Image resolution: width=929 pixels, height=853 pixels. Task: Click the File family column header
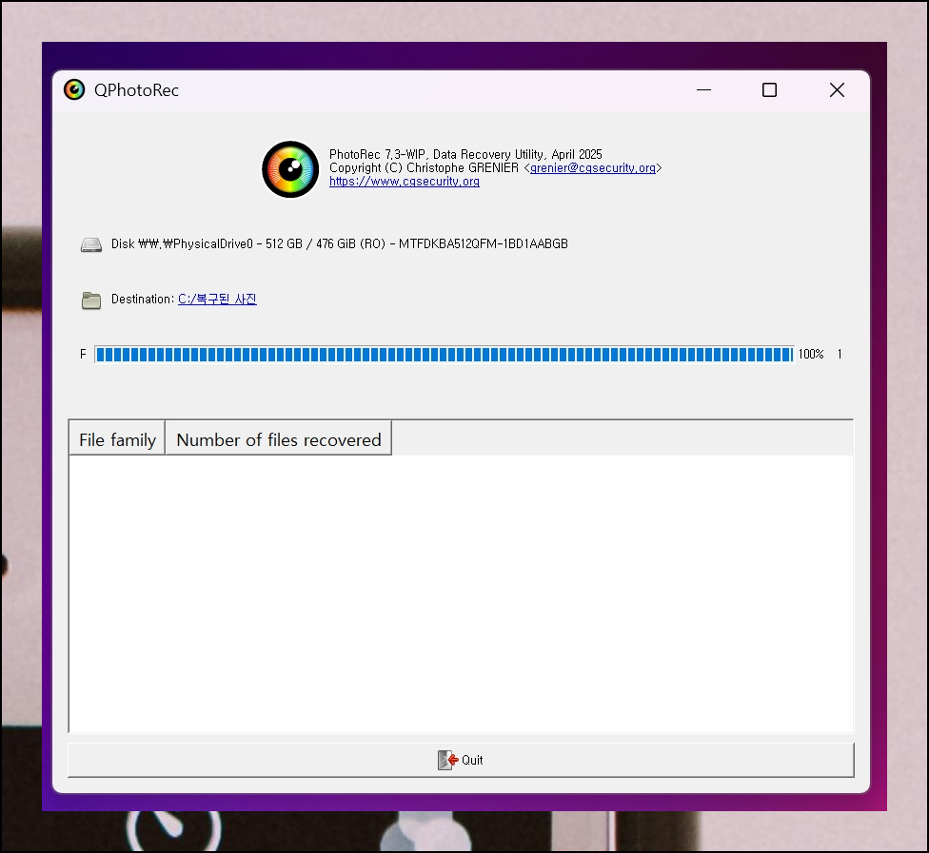(117, 440)
